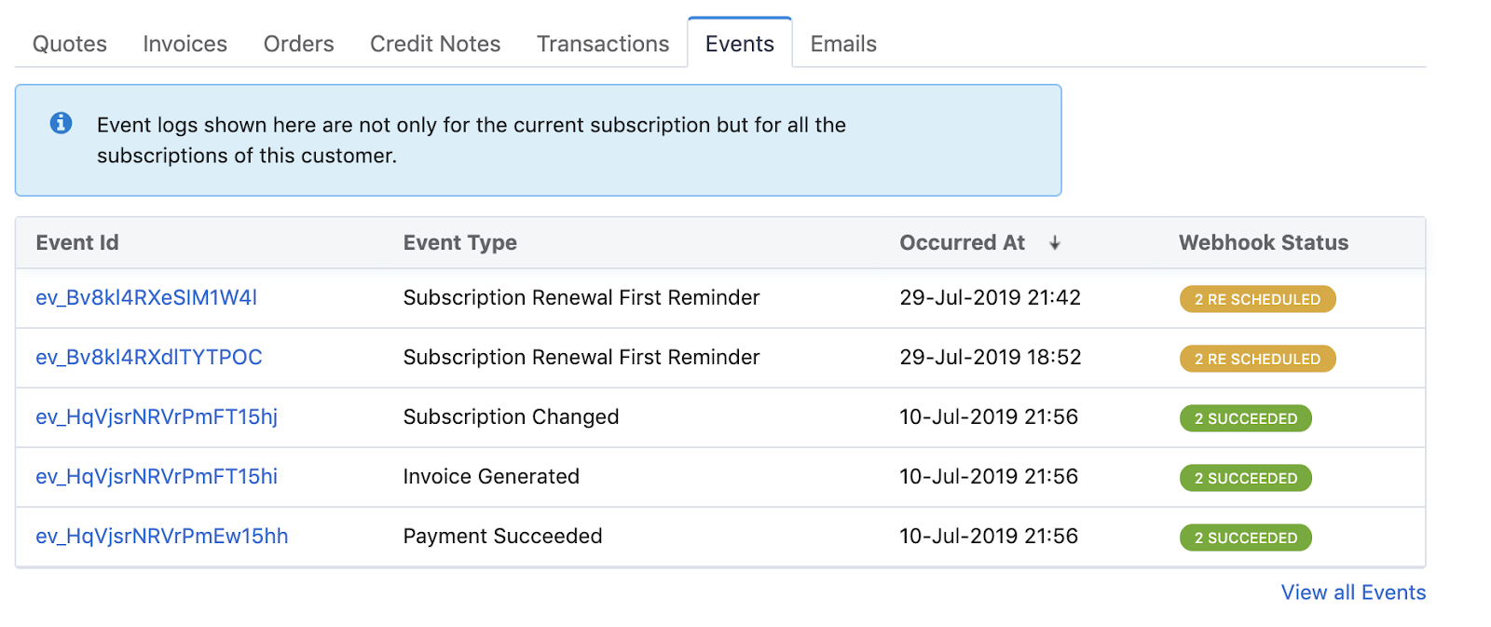The height and width of the screenshot is (627, 1491).
Task: Open the Quotes tab
Action: click(70, 44)
